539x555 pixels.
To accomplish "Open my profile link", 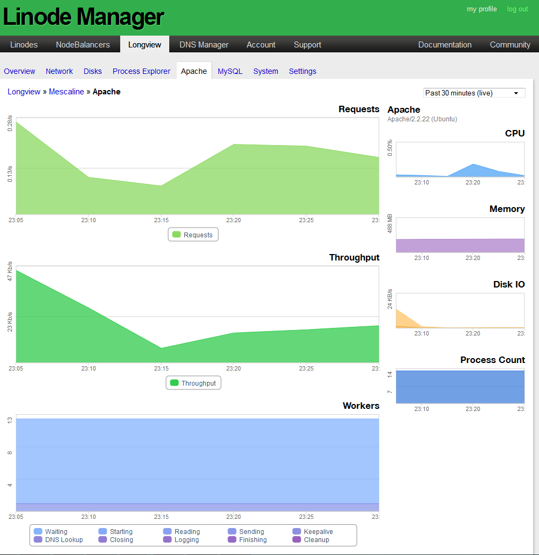I will 482,9.
